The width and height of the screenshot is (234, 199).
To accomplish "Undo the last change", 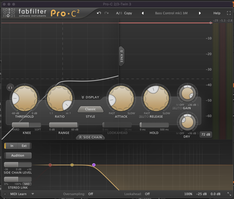I will coord(99,13).
